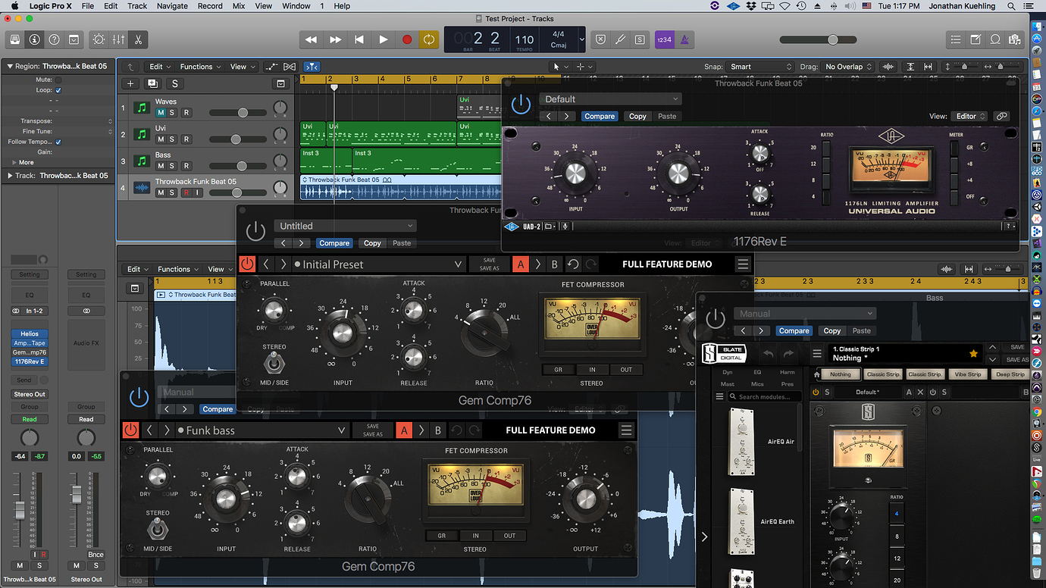Toggle power on the Slate Digital plugin window

point(715,319)
